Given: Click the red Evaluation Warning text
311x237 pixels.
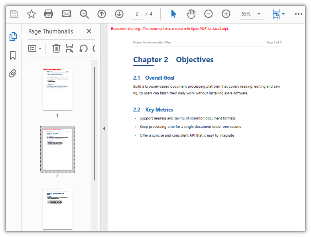Looking at the screenshot, I should coord(170,29).
